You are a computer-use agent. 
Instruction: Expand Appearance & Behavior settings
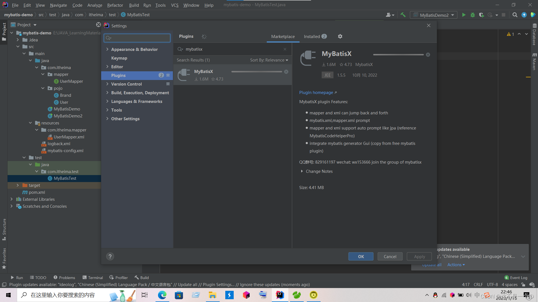click(x=107, y=49)
